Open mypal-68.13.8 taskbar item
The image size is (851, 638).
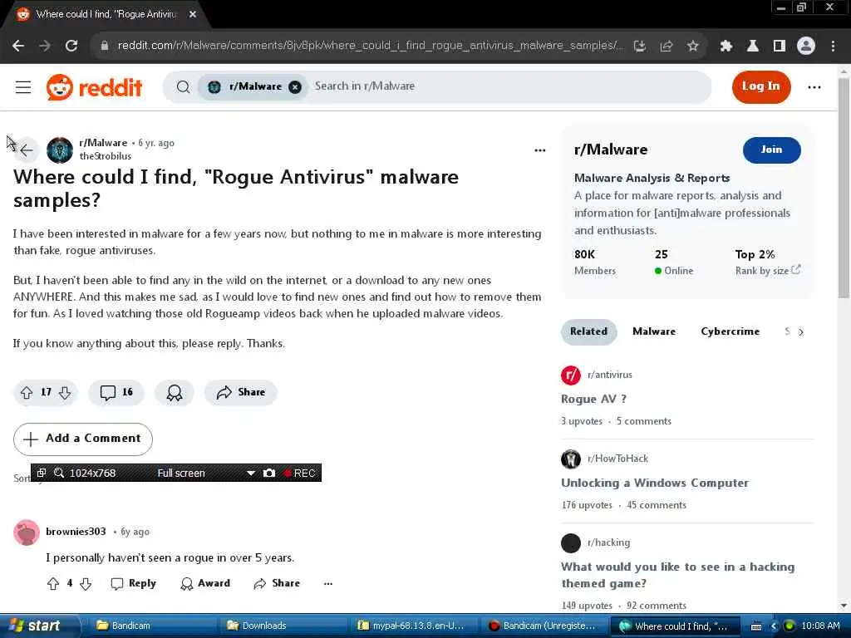(411, 626)
